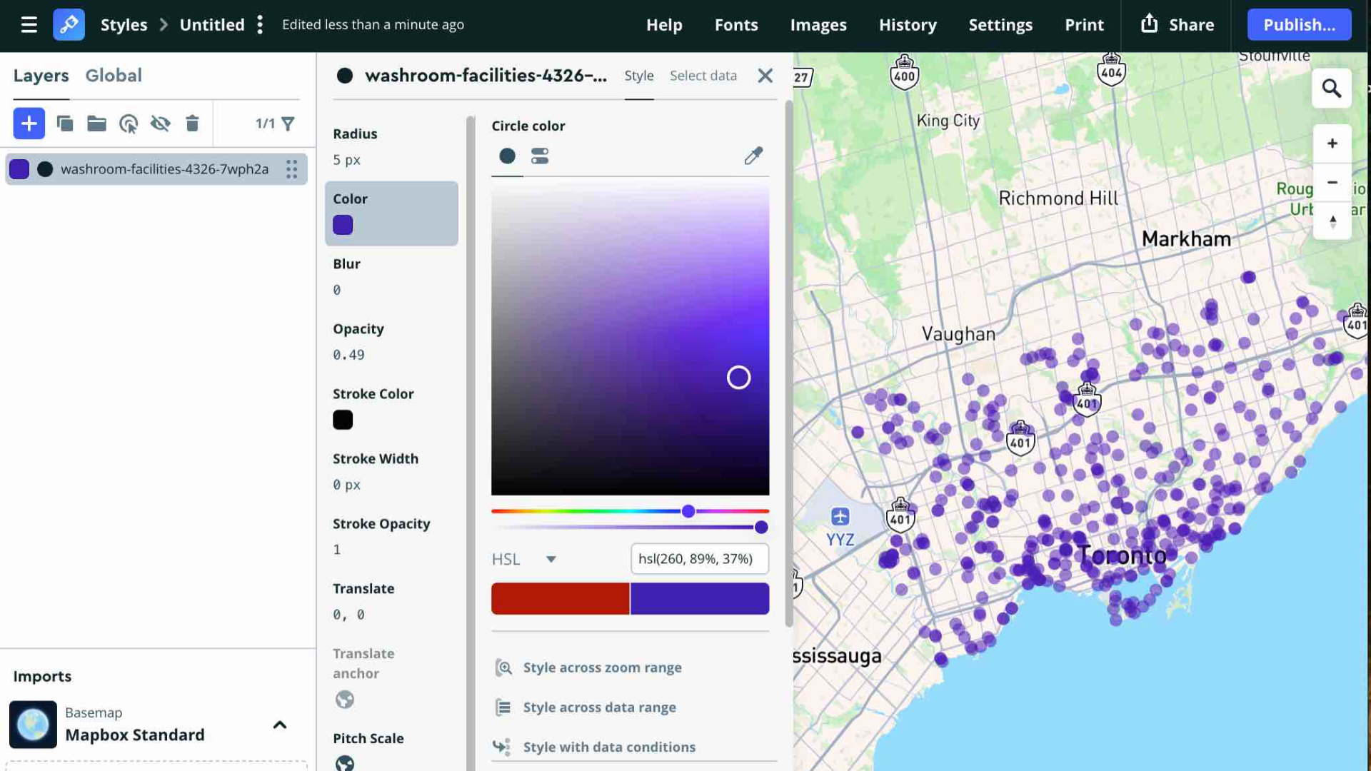Zoom in on the map
Viewport: 1371px width, 771px height.
pos(1331,143)
